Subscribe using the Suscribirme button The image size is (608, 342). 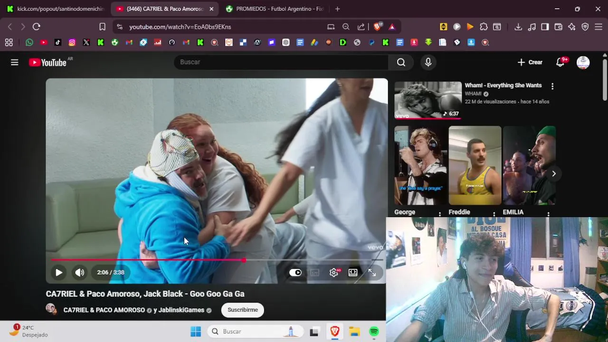tap(243, 310)
